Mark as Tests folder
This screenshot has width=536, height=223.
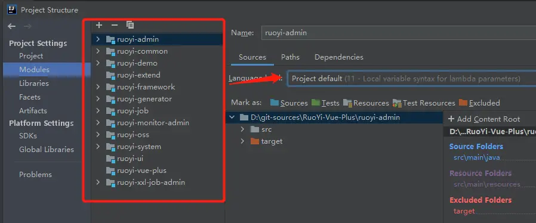(325, 103)
